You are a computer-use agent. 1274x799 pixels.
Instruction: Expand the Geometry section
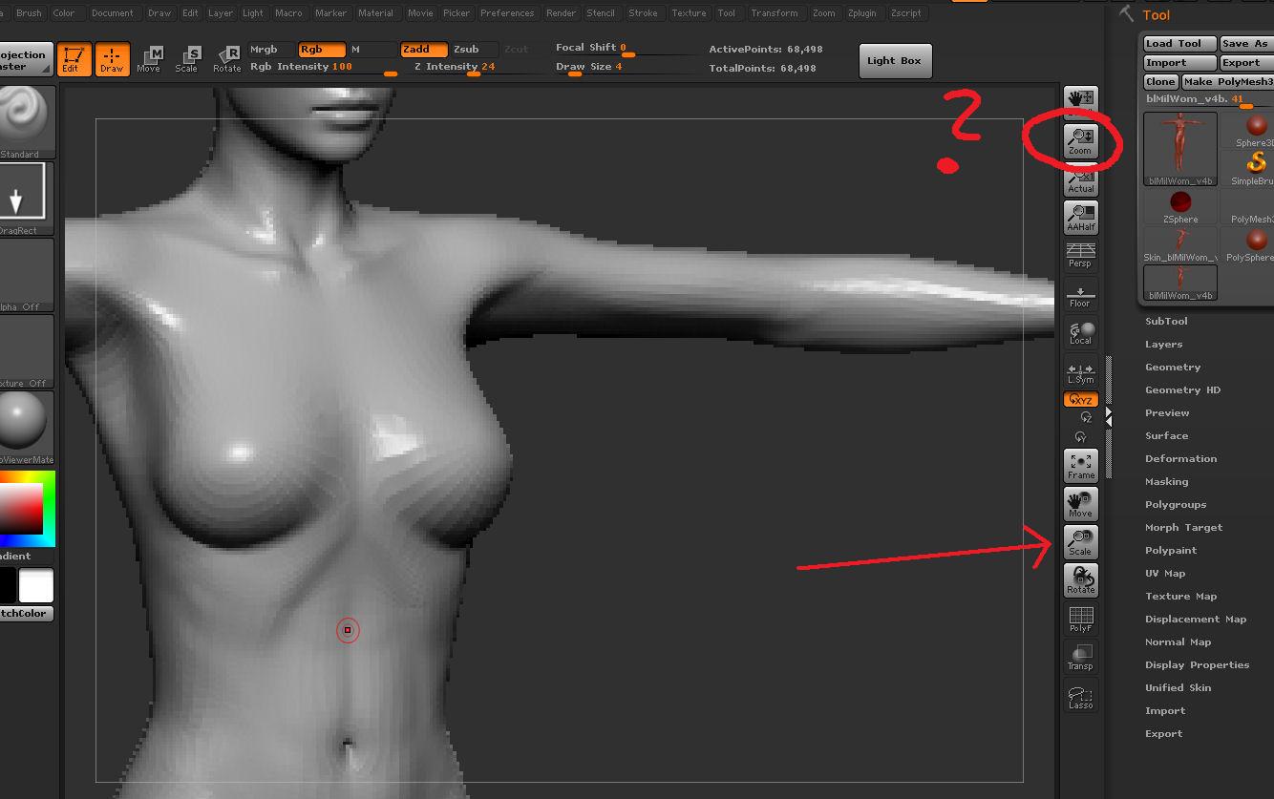click(x=1173, y=368)
